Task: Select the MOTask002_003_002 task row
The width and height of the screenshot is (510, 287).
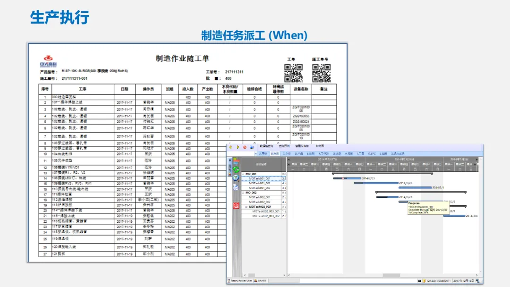Action: tap(264, 216)
